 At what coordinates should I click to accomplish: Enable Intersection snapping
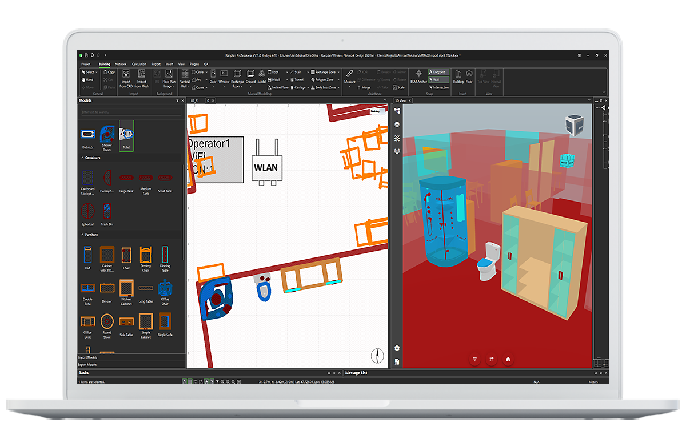click(438, 87)
